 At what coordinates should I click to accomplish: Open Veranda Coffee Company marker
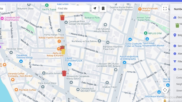(x=13, y=80)
